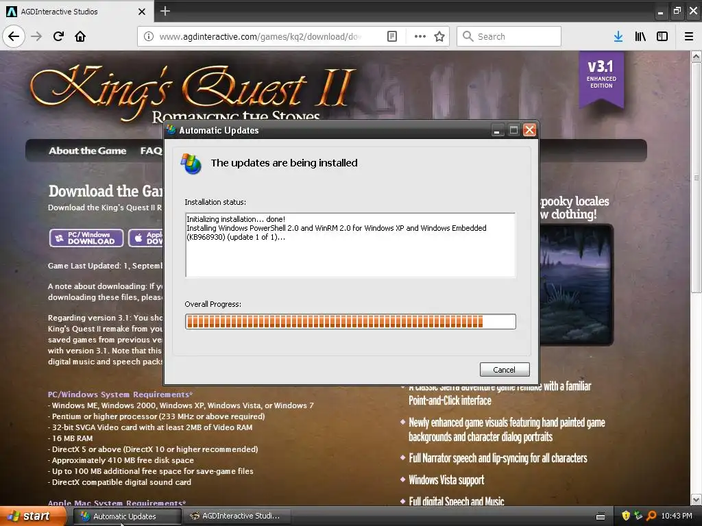Open a new browser tab with plus
This screenshot has width=702, height=526.
click(x=165, y=11)
